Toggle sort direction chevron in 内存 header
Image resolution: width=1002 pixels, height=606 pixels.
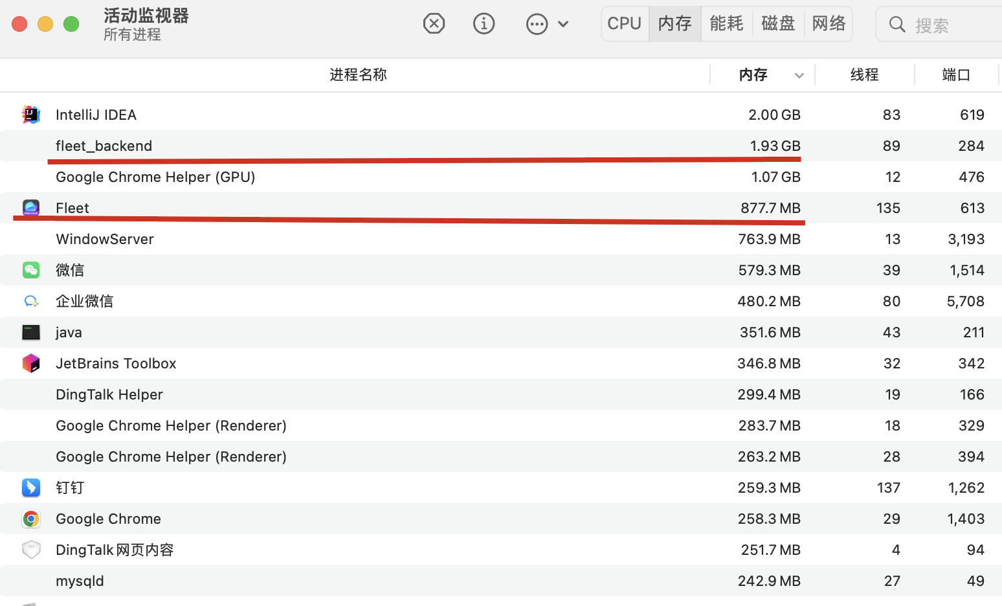799,76
